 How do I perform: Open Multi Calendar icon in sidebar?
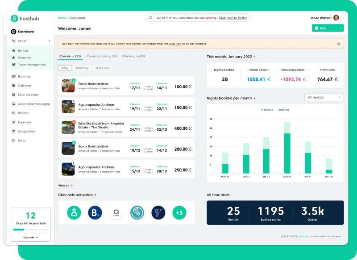[14, 95]
